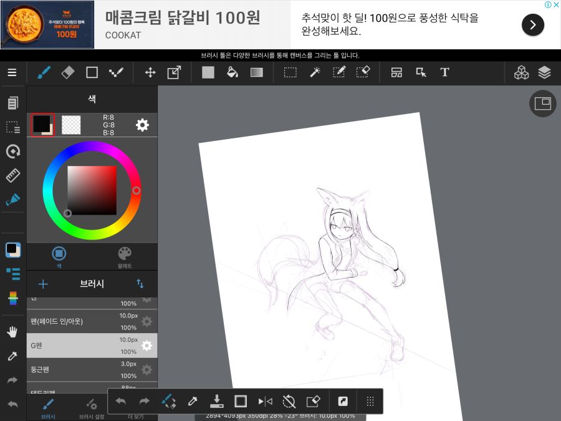Select the transparent color swatch
Image resolution: width=561 pixels, height=421 pixels.
click(x=71, y=125)
